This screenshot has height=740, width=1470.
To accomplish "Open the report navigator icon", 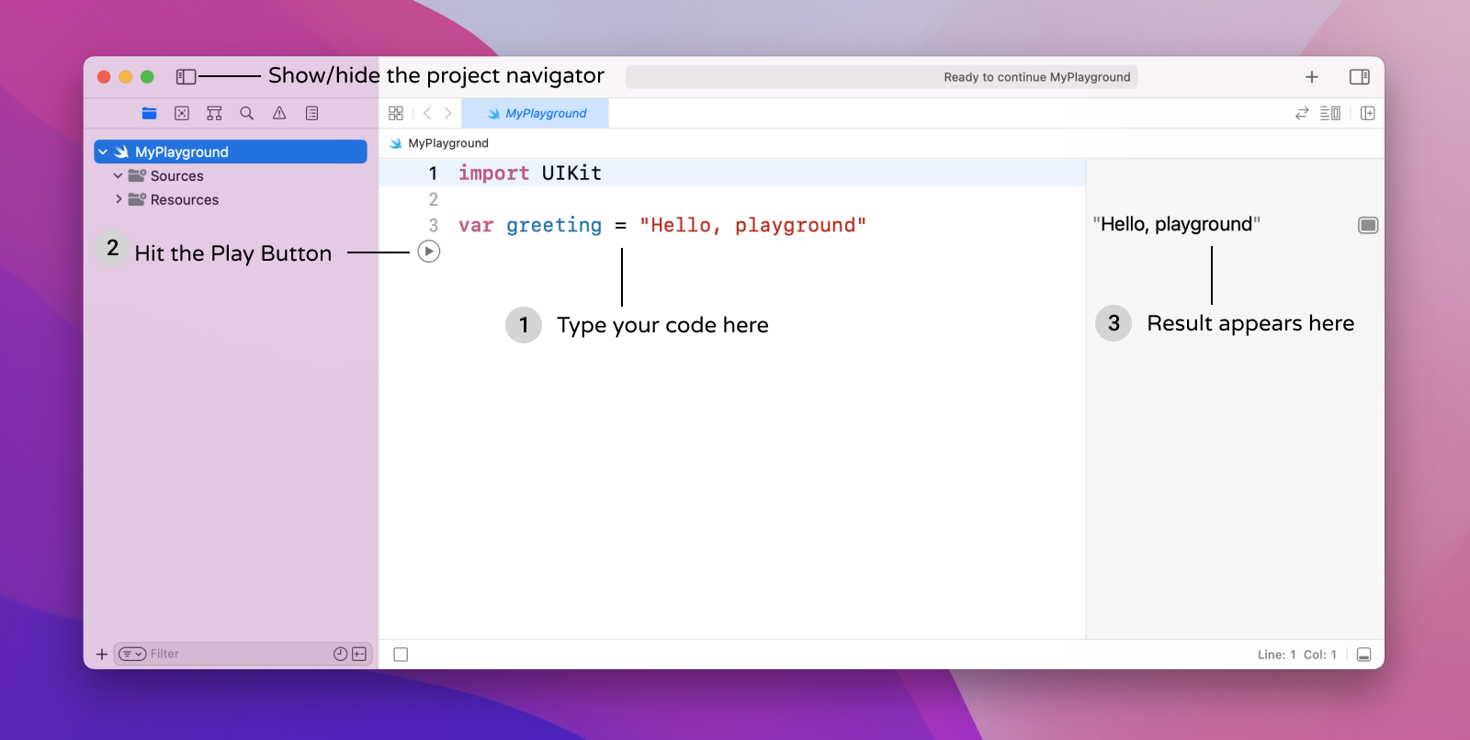I will (312, 113).
